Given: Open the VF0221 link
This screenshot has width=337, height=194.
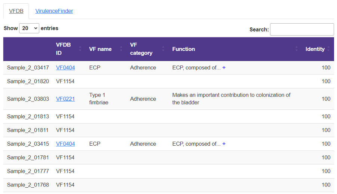Looking at the screenshot, I should [65, 99].
